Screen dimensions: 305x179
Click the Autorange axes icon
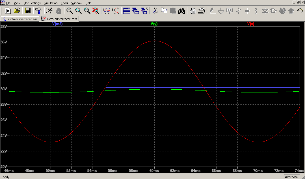point(116,11)
